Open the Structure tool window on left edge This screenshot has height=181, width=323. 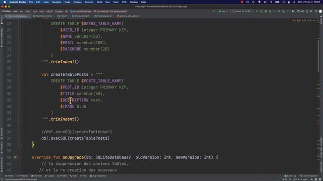(2, 133)
